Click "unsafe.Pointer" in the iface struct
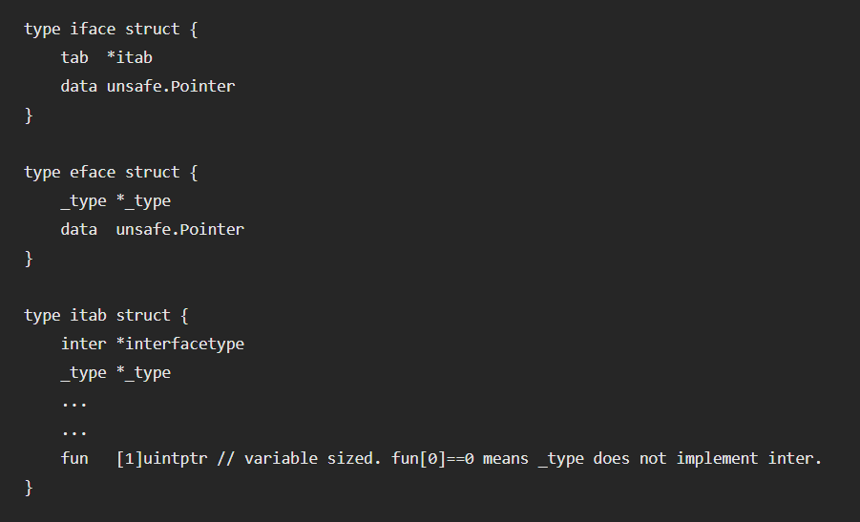The height and width of the screenshot is (522, 860). click(171, 86)
